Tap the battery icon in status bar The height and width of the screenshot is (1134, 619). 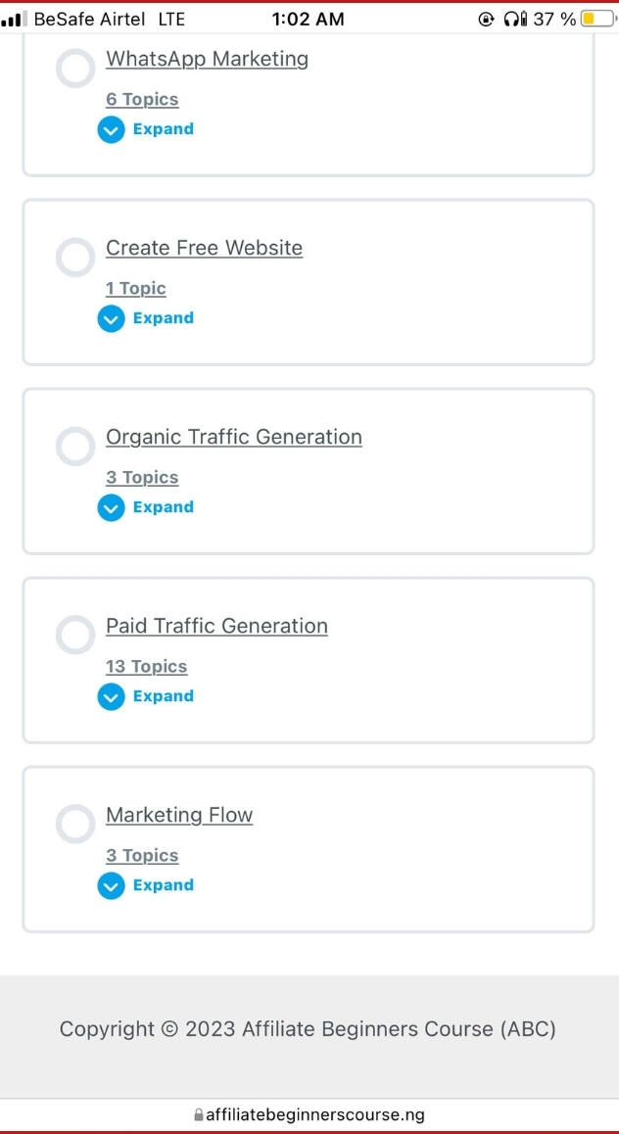click(595, 19)
